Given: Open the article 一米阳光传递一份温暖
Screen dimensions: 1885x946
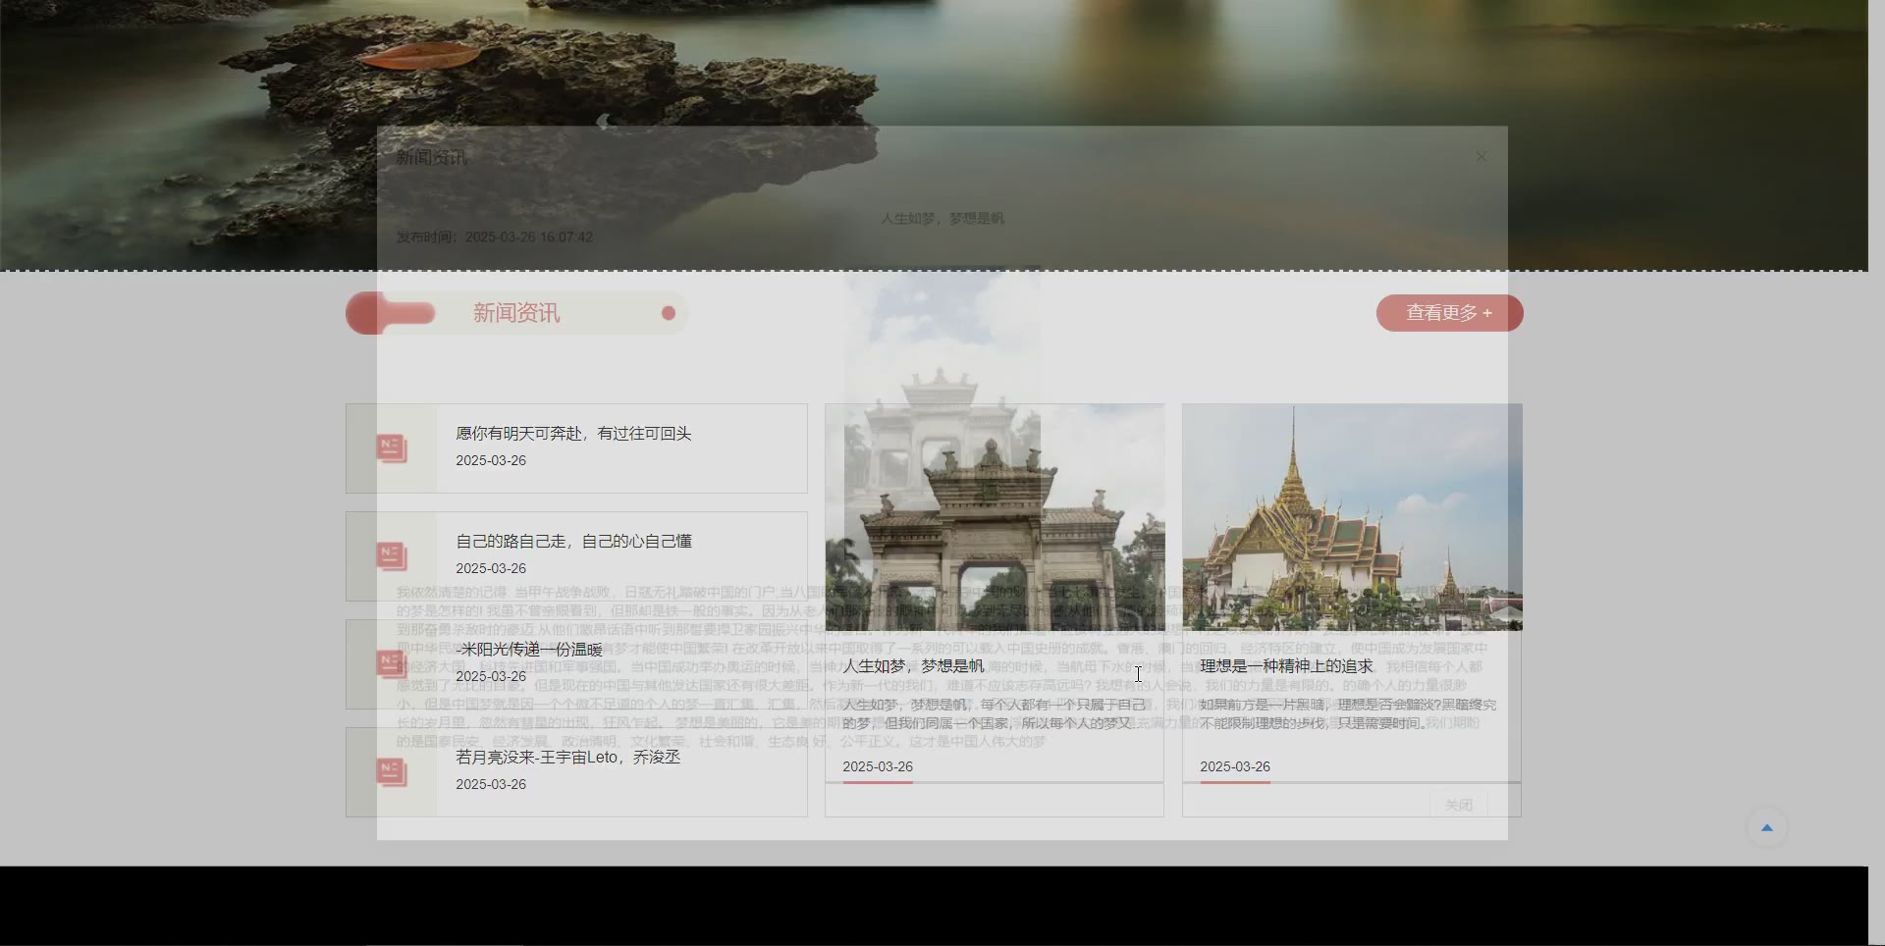Looking at the screenshot, I should [x=529, y=650].
